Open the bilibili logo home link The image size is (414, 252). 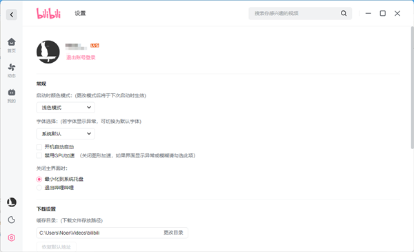pos(48,13)
